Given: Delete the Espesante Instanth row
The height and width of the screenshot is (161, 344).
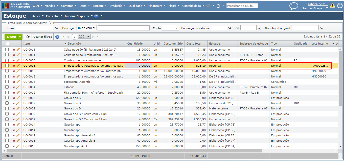Looking at the screenshot, I should tap(14, 82).
